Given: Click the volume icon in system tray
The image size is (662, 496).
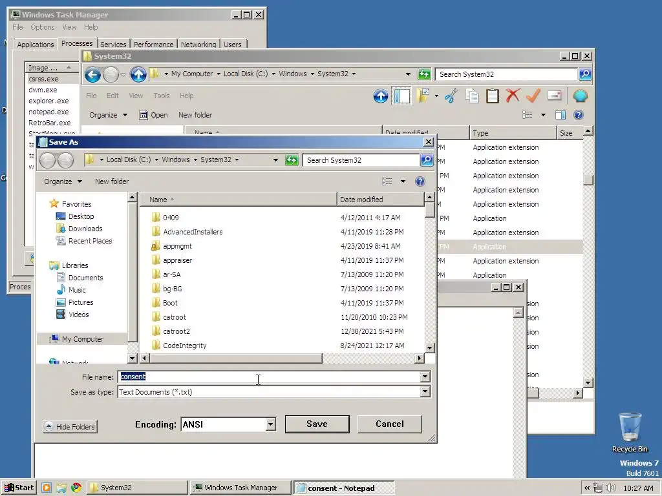Looking at the screenshot, I should pos(610,488).
